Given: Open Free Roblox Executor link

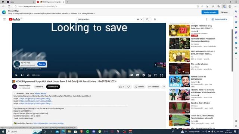Looking at the screenshot, I should pos(49,123).
